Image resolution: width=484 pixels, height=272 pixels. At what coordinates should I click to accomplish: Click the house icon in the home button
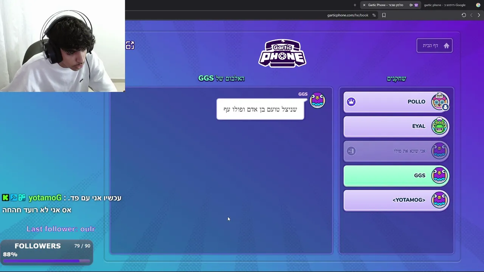tap(446, 46)
